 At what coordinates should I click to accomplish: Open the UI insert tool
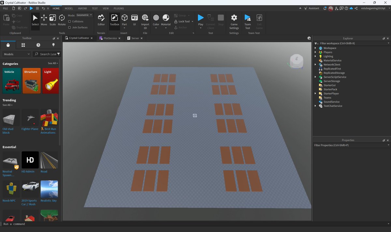[134, 20]
